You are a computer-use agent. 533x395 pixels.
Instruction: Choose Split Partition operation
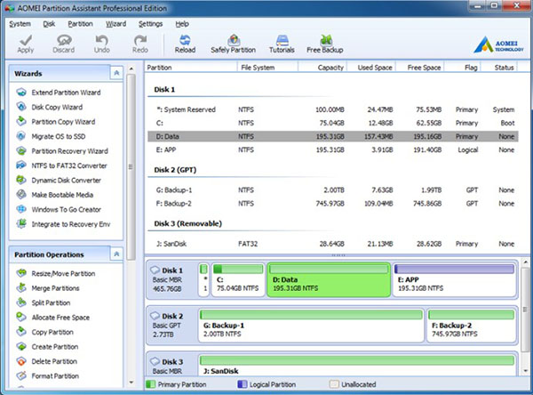pos(44,302)
